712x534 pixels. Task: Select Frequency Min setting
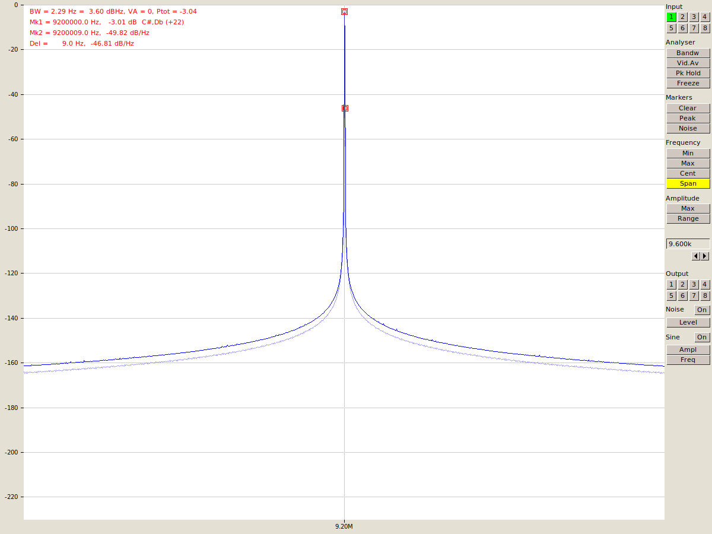(x=688, y=153)
